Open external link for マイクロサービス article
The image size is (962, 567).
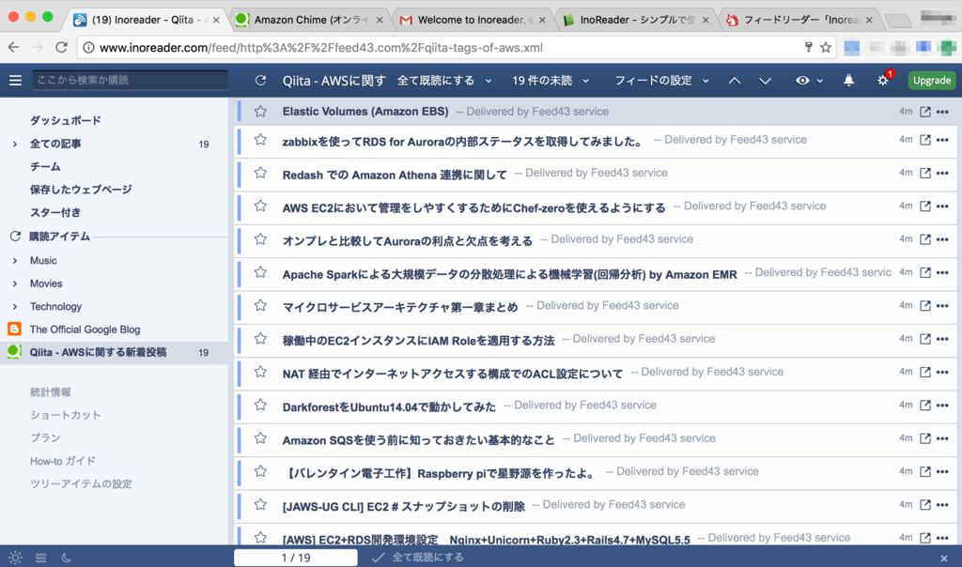pos(925,305)
